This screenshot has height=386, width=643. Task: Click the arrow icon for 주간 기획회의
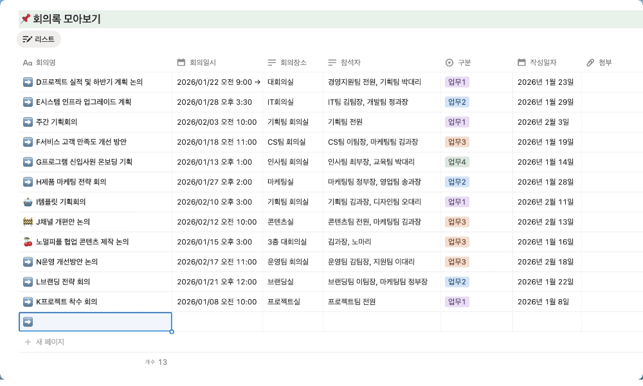tap(28, 122)
